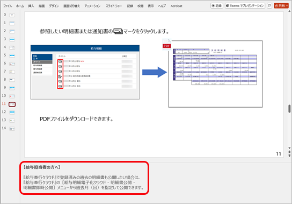The width and height of the screenshot is (292, 204).
Task: Click the slide number 11 on slide
Action: (x=279, y=154)
